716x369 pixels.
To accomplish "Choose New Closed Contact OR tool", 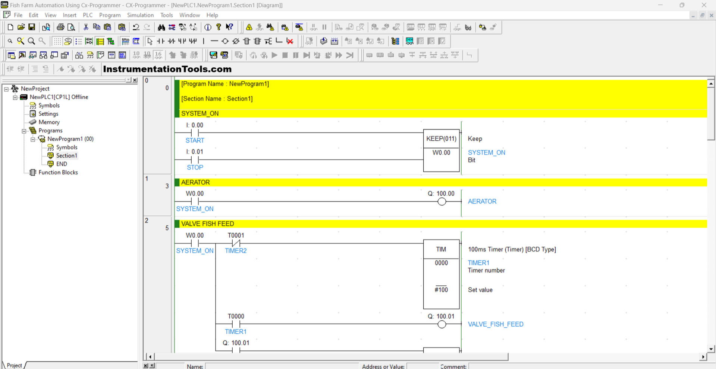I will tap(193, 41).
